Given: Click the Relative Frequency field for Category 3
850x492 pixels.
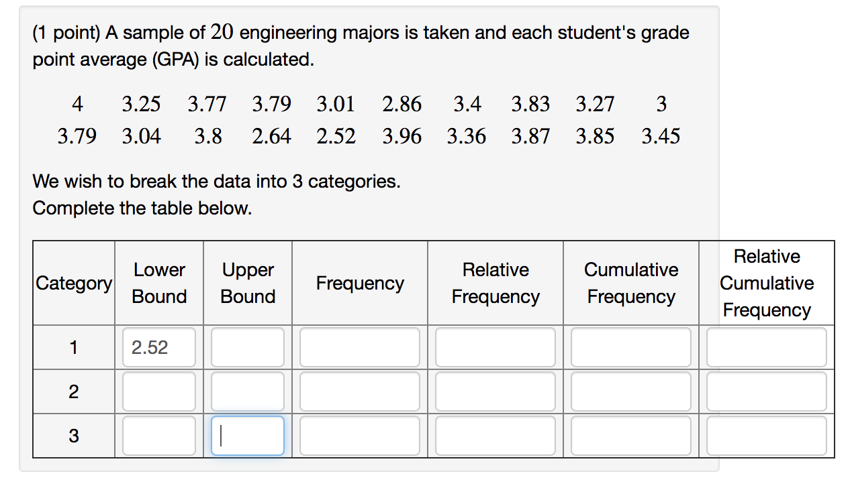Looking at the screenshot, I should pos(495,436).
